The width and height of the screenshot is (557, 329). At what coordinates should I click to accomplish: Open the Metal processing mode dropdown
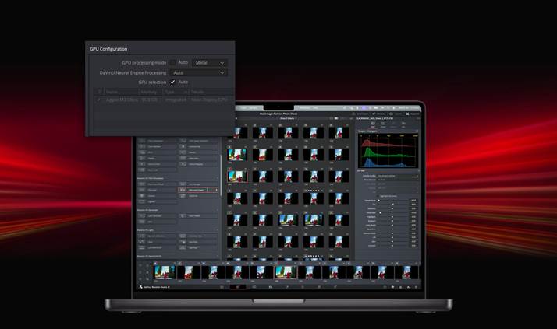point(210,62)
